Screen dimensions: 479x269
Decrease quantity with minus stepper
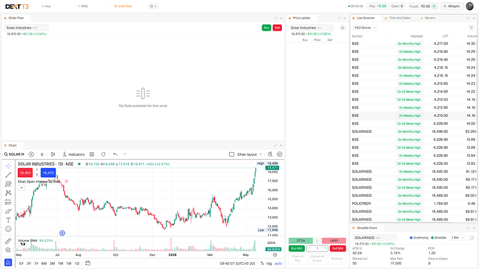pyautogui.click(x=310, y=249)
